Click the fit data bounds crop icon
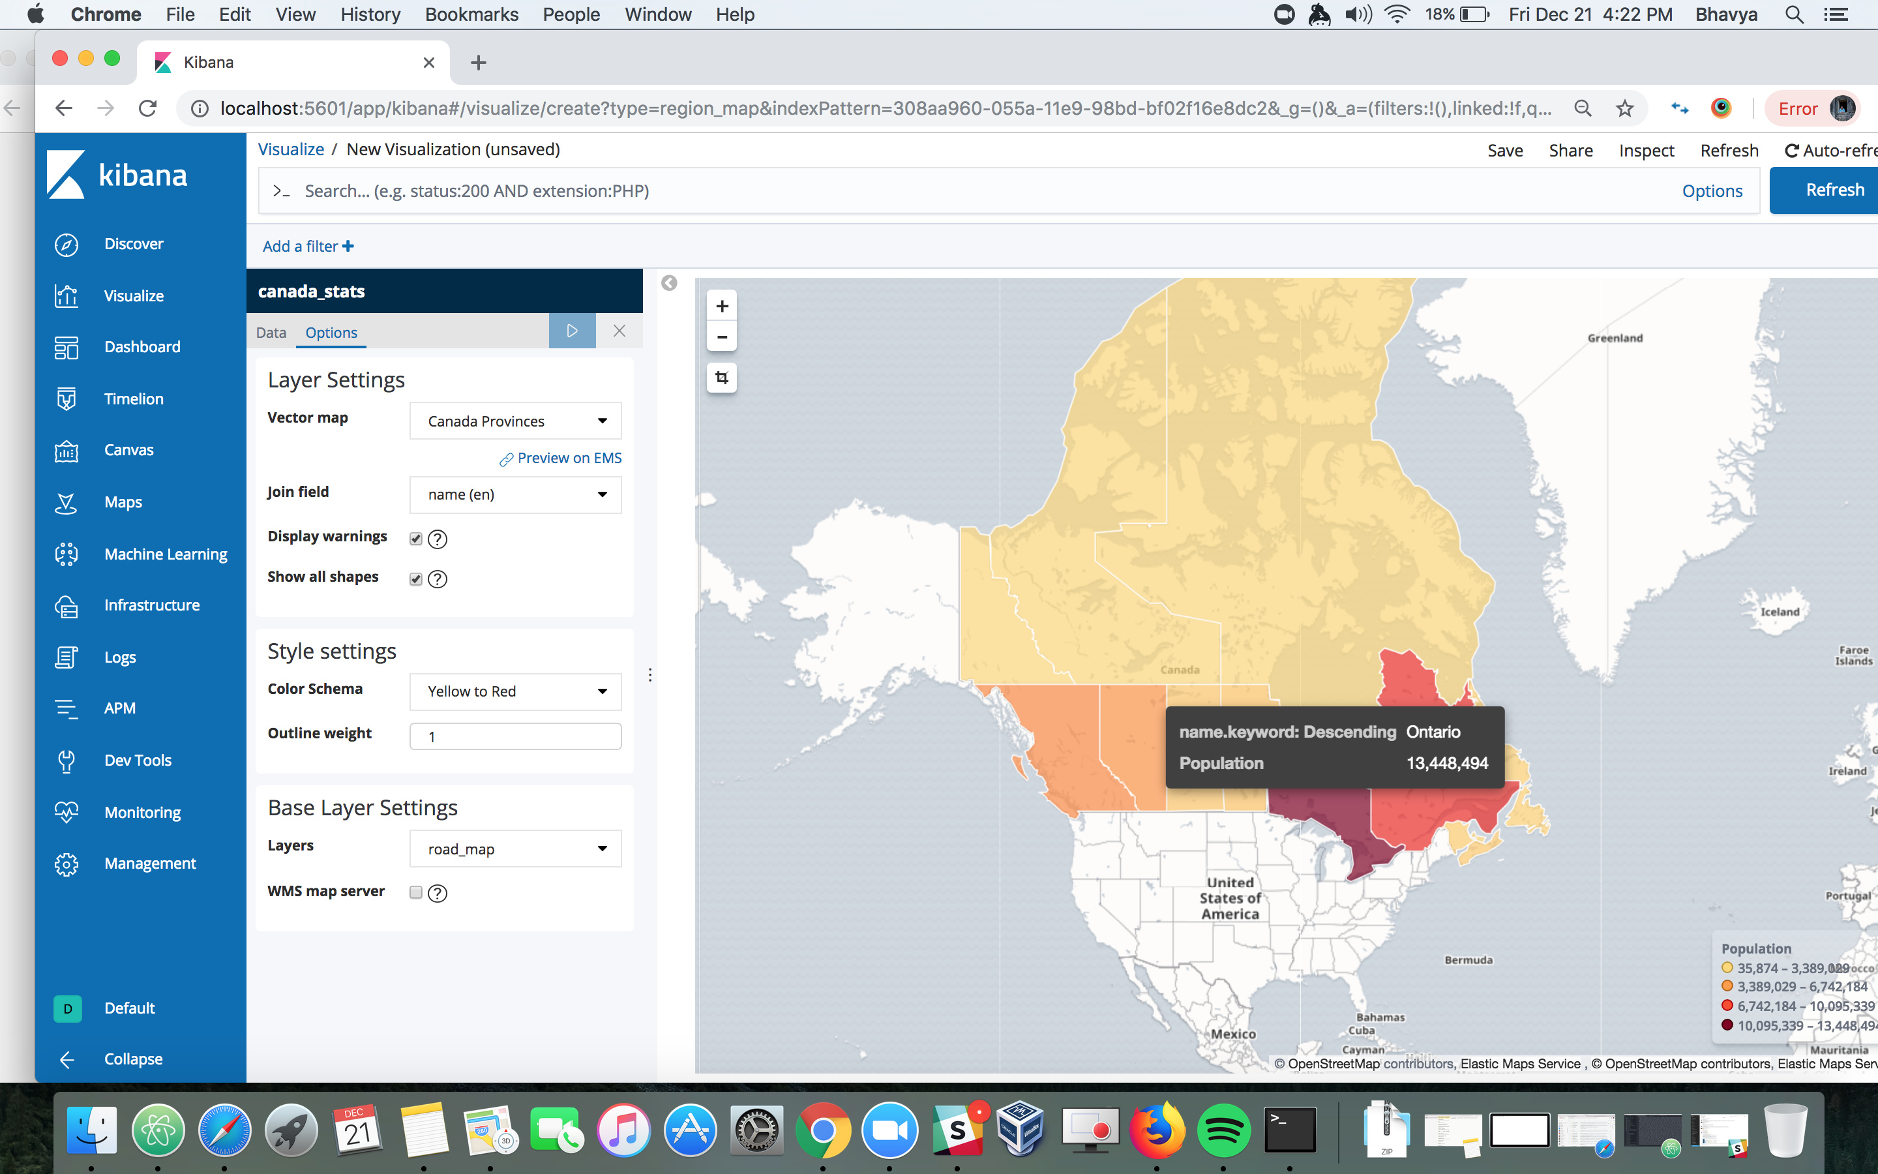This screenshot has width=1878, height=1174. [722, 378]
